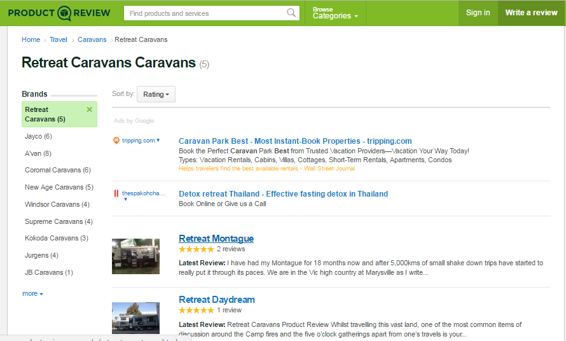This screenshot has height=341, width=566.
Task: Go to Home breadcrumb
Action: (31, 39)
